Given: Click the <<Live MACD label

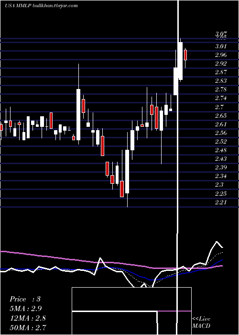Looking at the screenshot, I should (201, 322).
